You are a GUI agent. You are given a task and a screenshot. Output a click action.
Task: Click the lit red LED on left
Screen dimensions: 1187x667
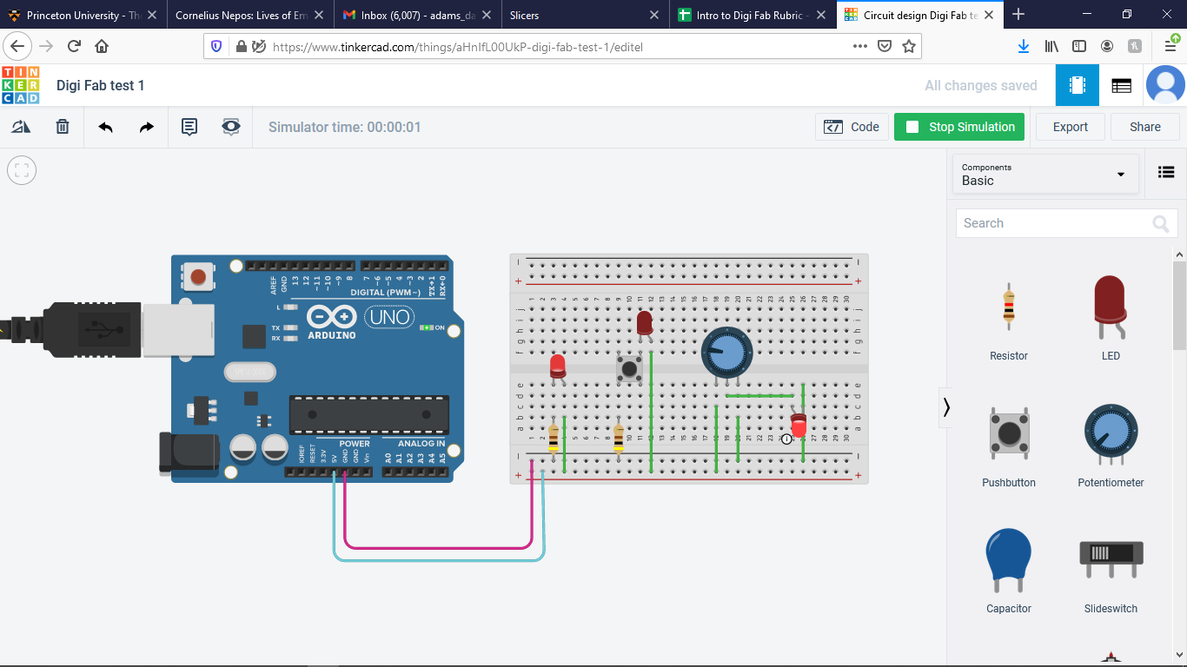click(x=558, y=365)
